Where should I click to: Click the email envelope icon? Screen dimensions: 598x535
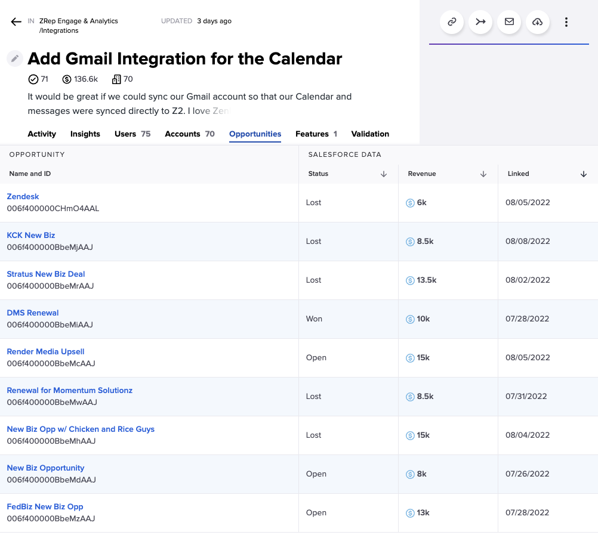tap(509, 22)
